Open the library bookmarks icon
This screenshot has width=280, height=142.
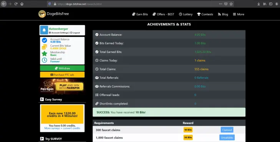click(x=265, y=4)
